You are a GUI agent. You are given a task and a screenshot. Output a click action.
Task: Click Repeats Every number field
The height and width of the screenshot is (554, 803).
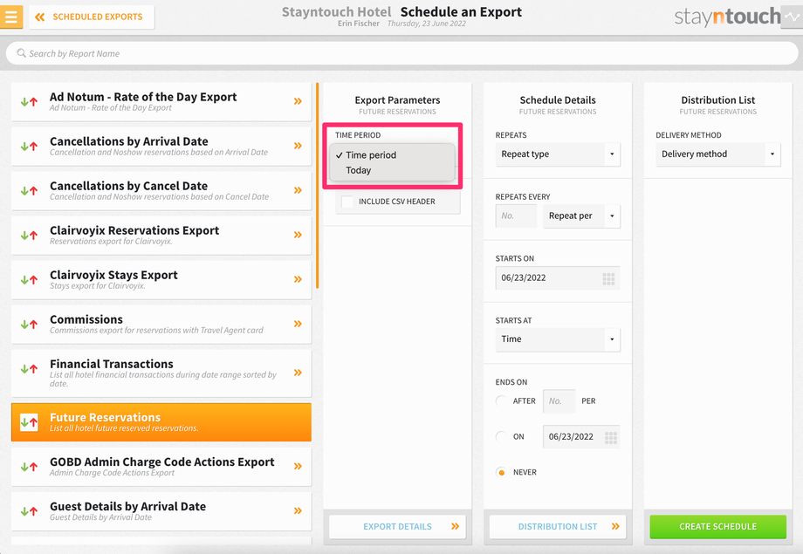pos(516,216)
